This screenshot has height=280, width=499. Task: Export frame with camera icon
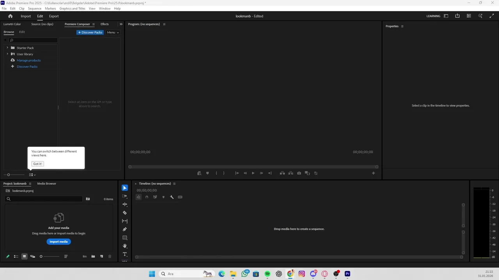(x=299, y=173)
